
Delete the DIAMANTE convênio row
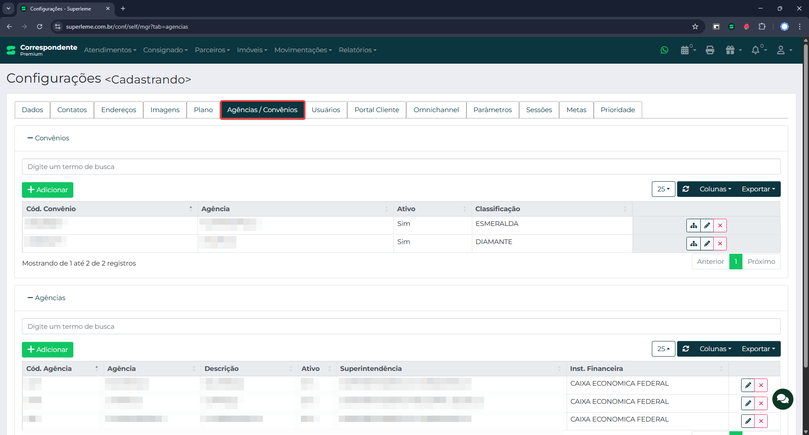(x=720, y=244)
